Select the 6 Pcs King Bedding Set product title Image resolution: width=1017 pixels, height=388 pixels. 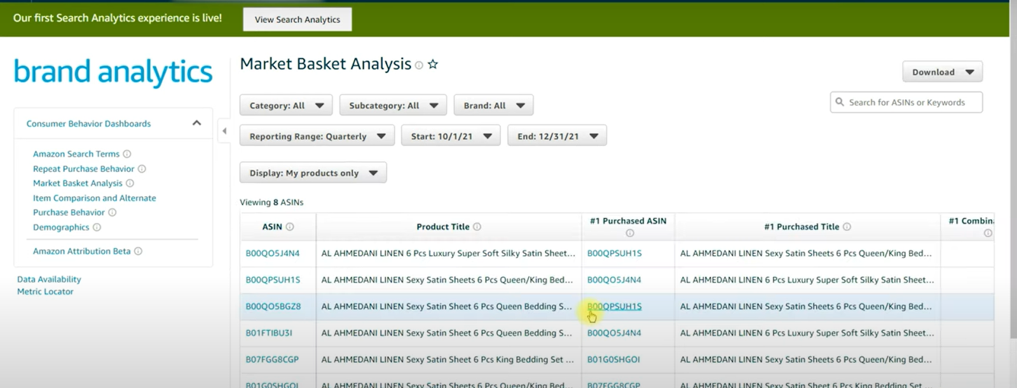coord(447,359)
